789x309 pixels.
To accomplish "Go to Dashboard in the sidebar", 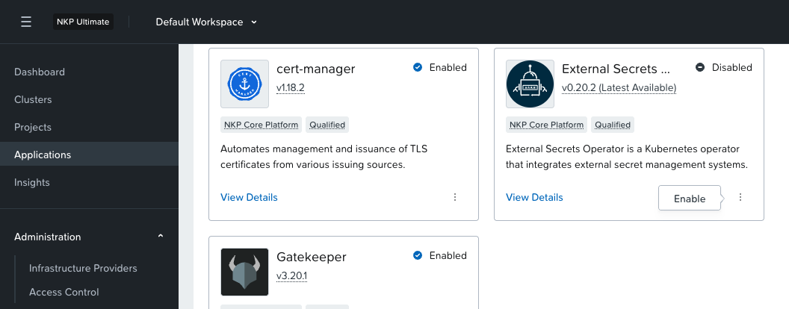I will click(40, 72).
